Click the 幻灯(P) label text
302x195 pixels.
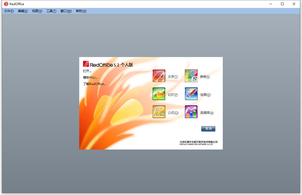(173, 95)
